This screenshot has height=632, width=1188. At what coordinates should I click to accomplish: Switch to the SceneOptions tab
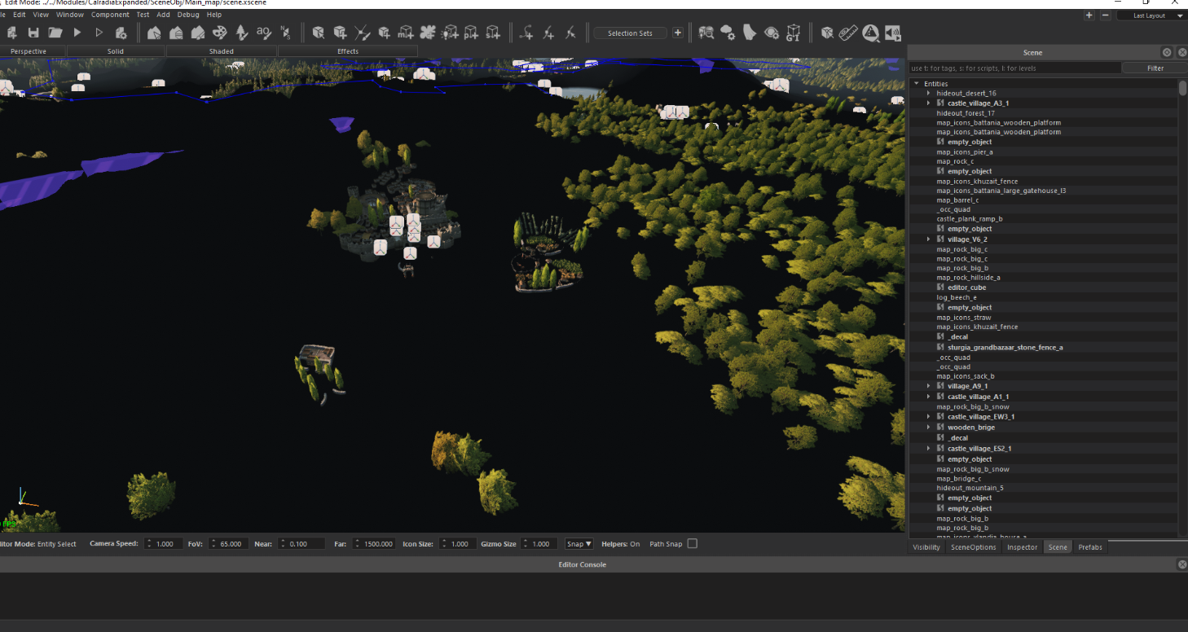pyautogui.click(x=973, y=547)
